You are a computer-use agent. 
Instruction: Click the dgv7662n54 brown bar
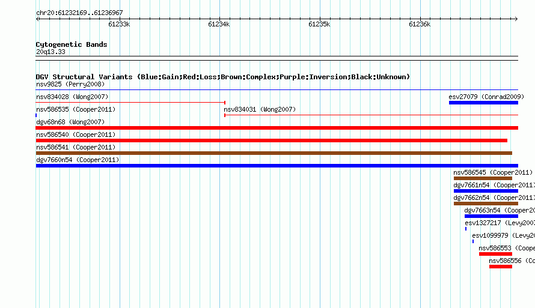(486, 204)
